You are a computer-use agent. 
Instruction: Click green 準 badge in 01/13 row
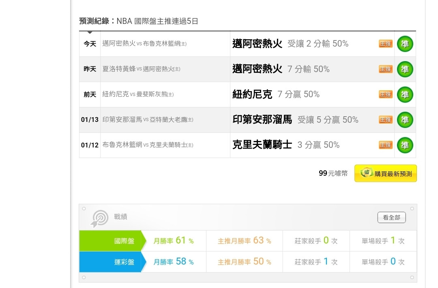(405, 120)
